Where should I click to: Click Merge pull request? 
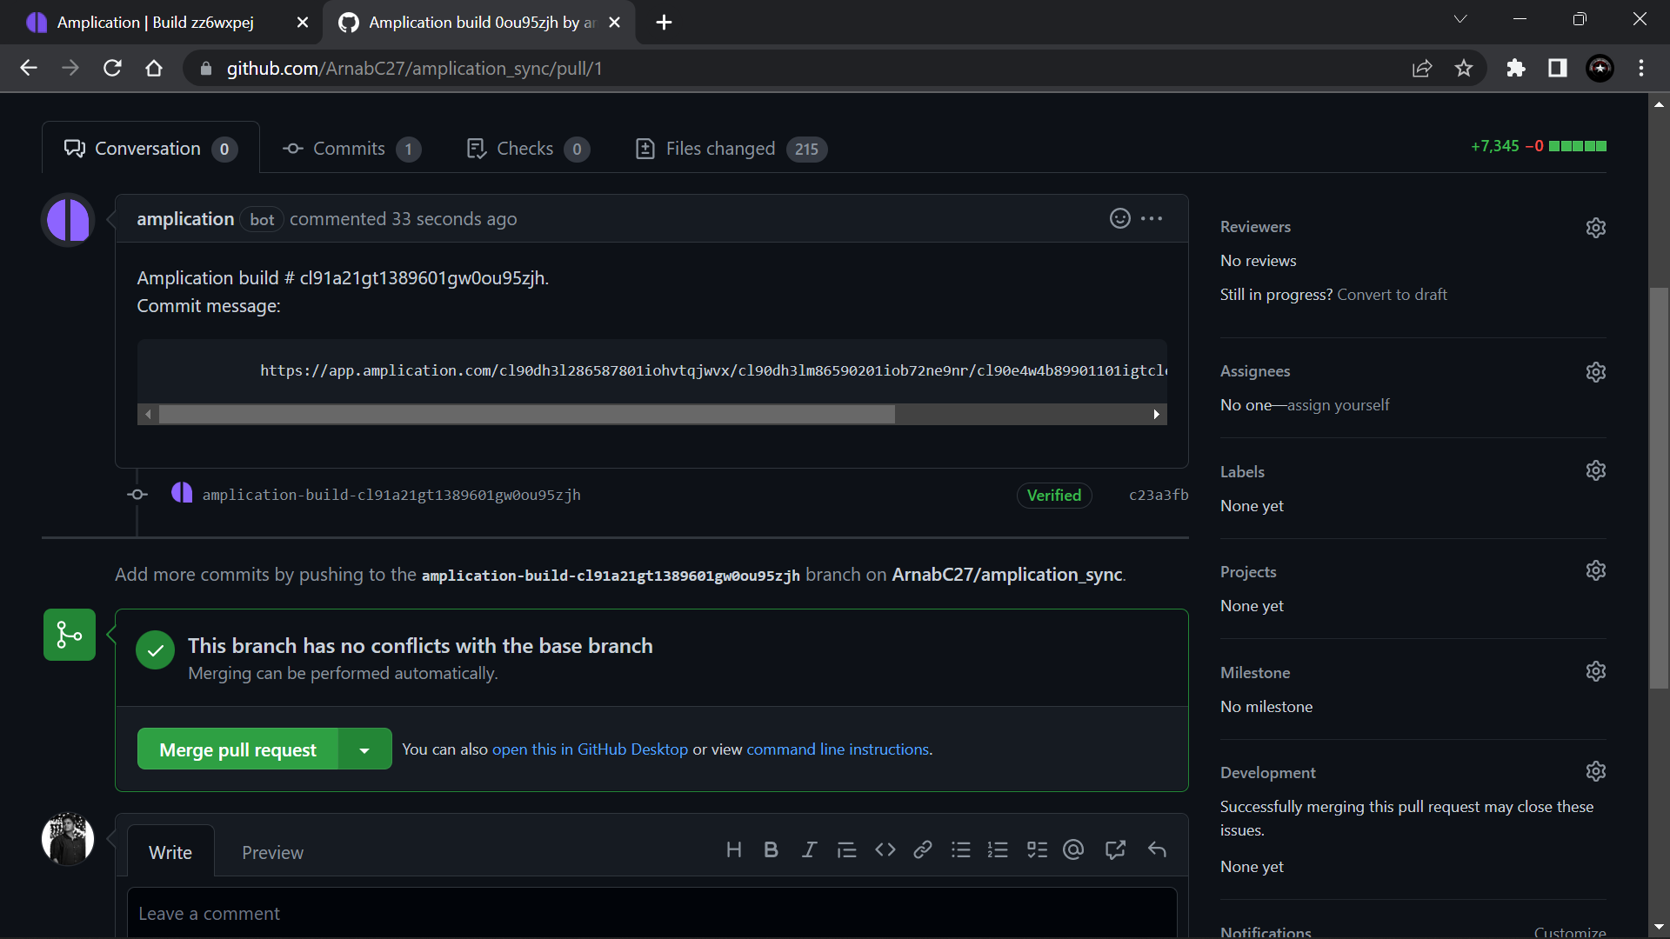tap(237, 749)
